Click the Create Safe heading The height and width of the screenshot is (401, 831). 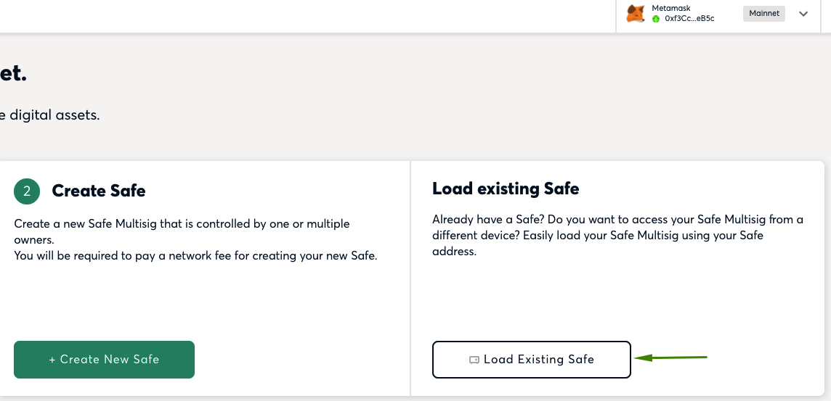point(99,191)
